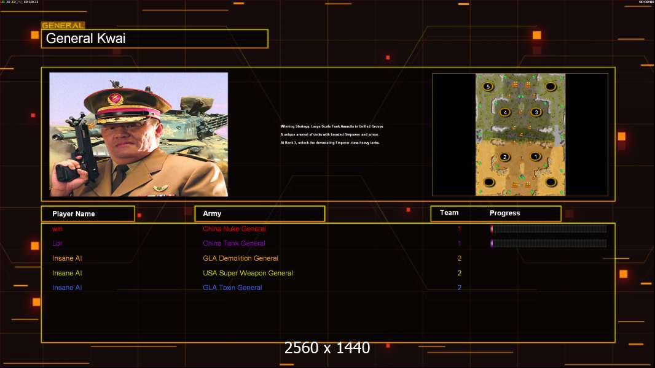Select the empty start slot in map's bottom-right
Screen dimensions: 655x368
coord(551,182)
